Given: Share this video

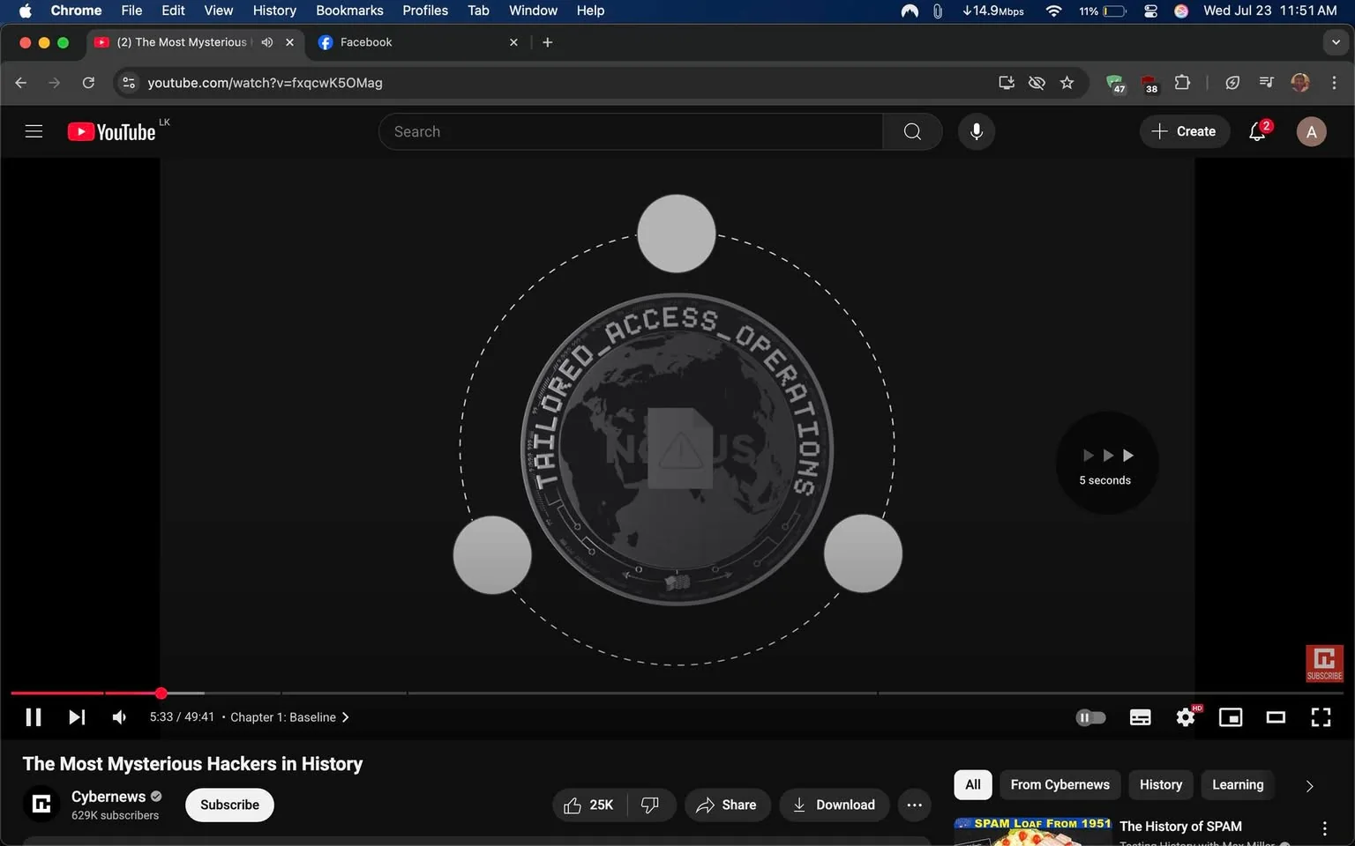Looking at the screenshot, I should tap(727, 805).
